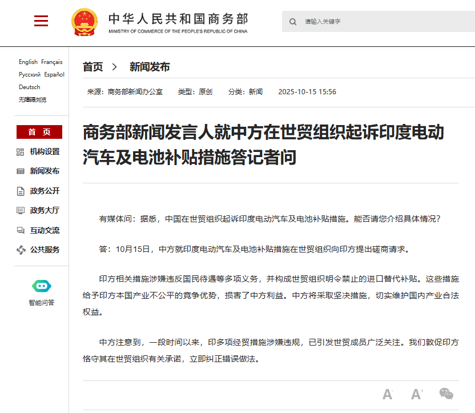Open the red hamburger menu

click(41, 21)
